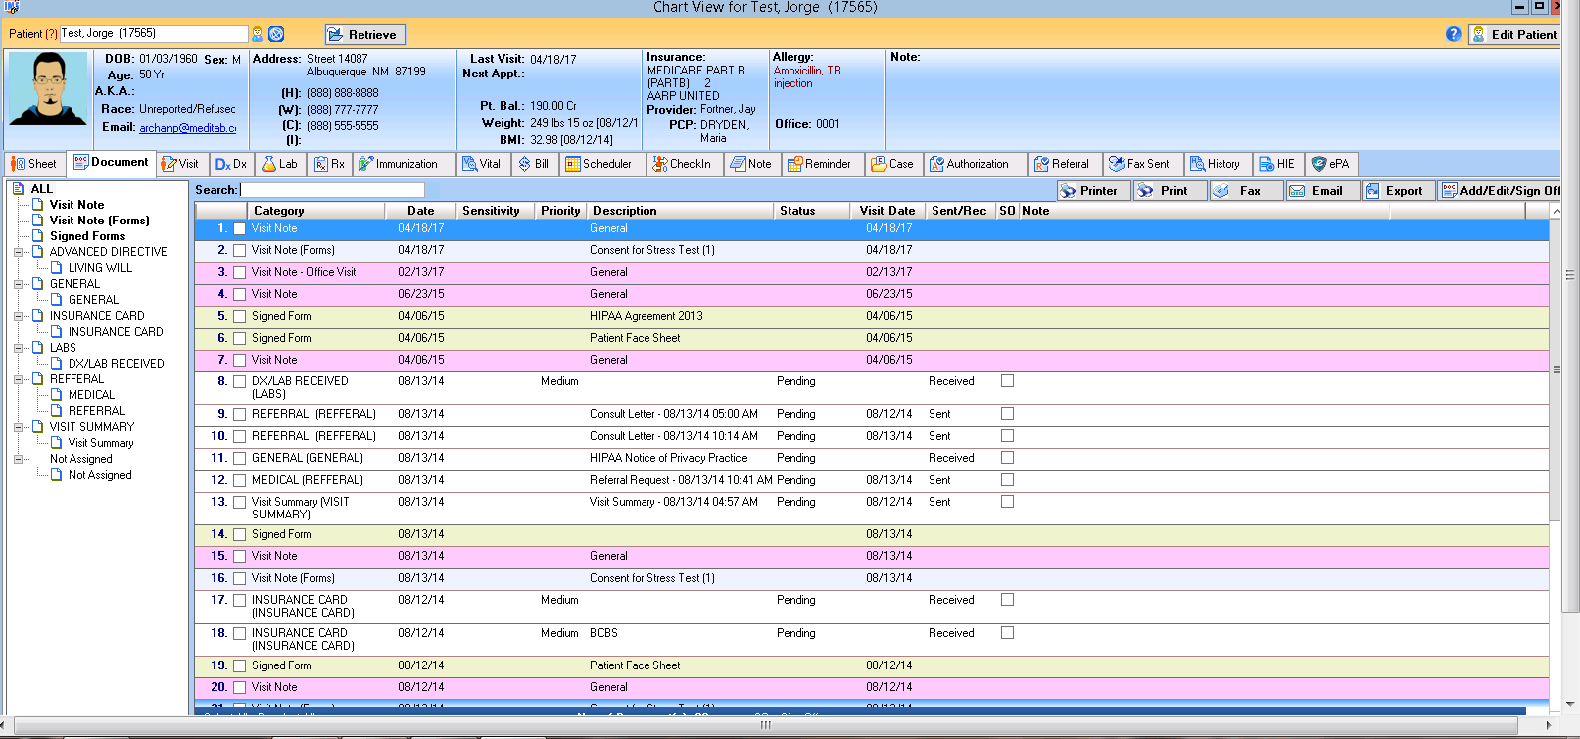1580x739 pixels.
Task: Open the Fax Sent tab
Action: (x=1141, y=164)
